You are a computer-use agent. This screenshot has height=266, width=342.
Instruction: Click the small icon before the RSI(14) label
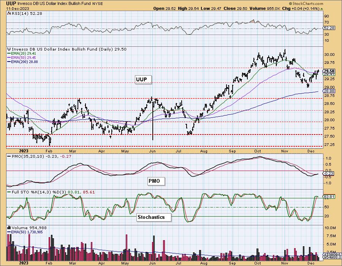pyautogui.click(x=9, y=14)
